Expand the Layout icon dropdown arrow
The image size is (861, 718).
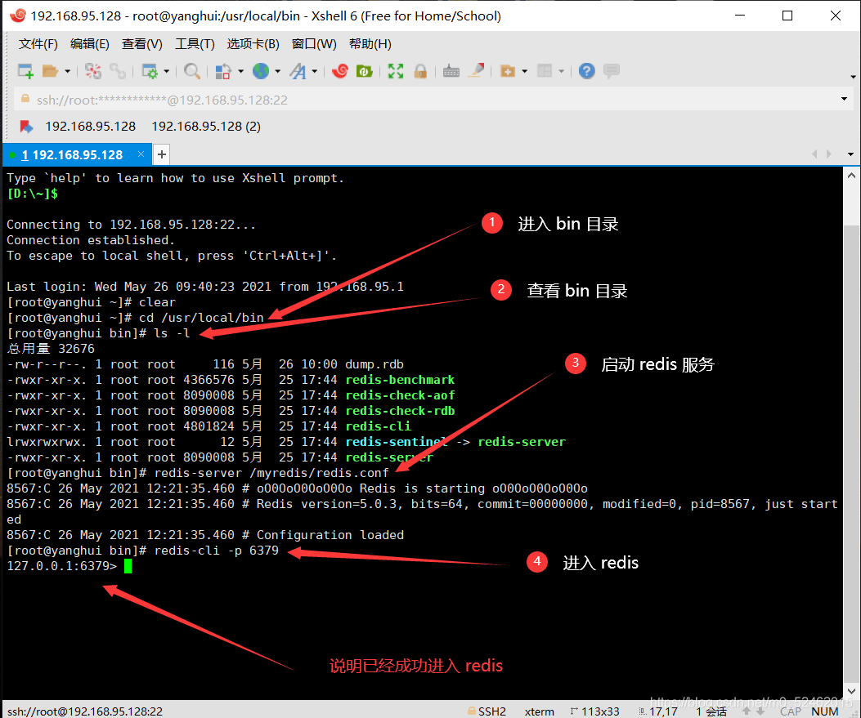click(x=561, y=71)
